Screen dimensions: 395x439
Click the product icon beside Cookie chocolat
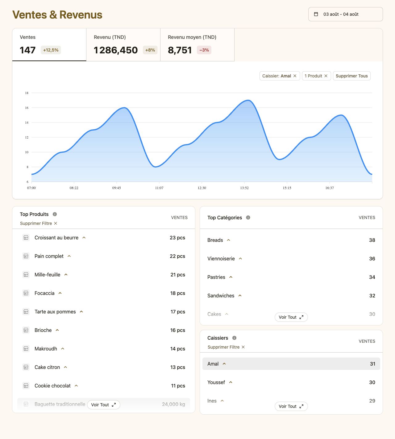click(26, 386)
